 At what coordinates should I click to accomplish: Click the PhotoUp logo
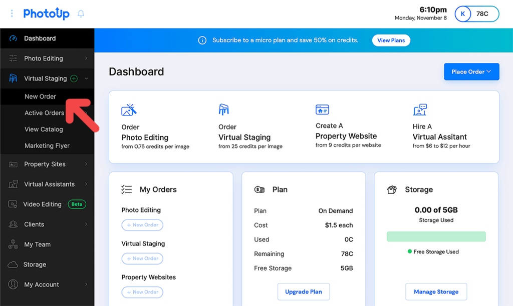46,13
